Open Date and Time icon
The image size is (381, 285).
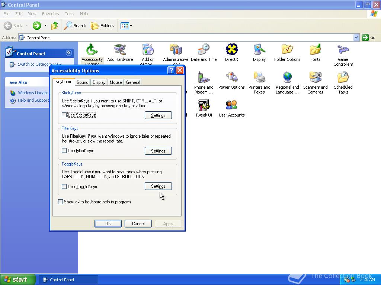204,53
